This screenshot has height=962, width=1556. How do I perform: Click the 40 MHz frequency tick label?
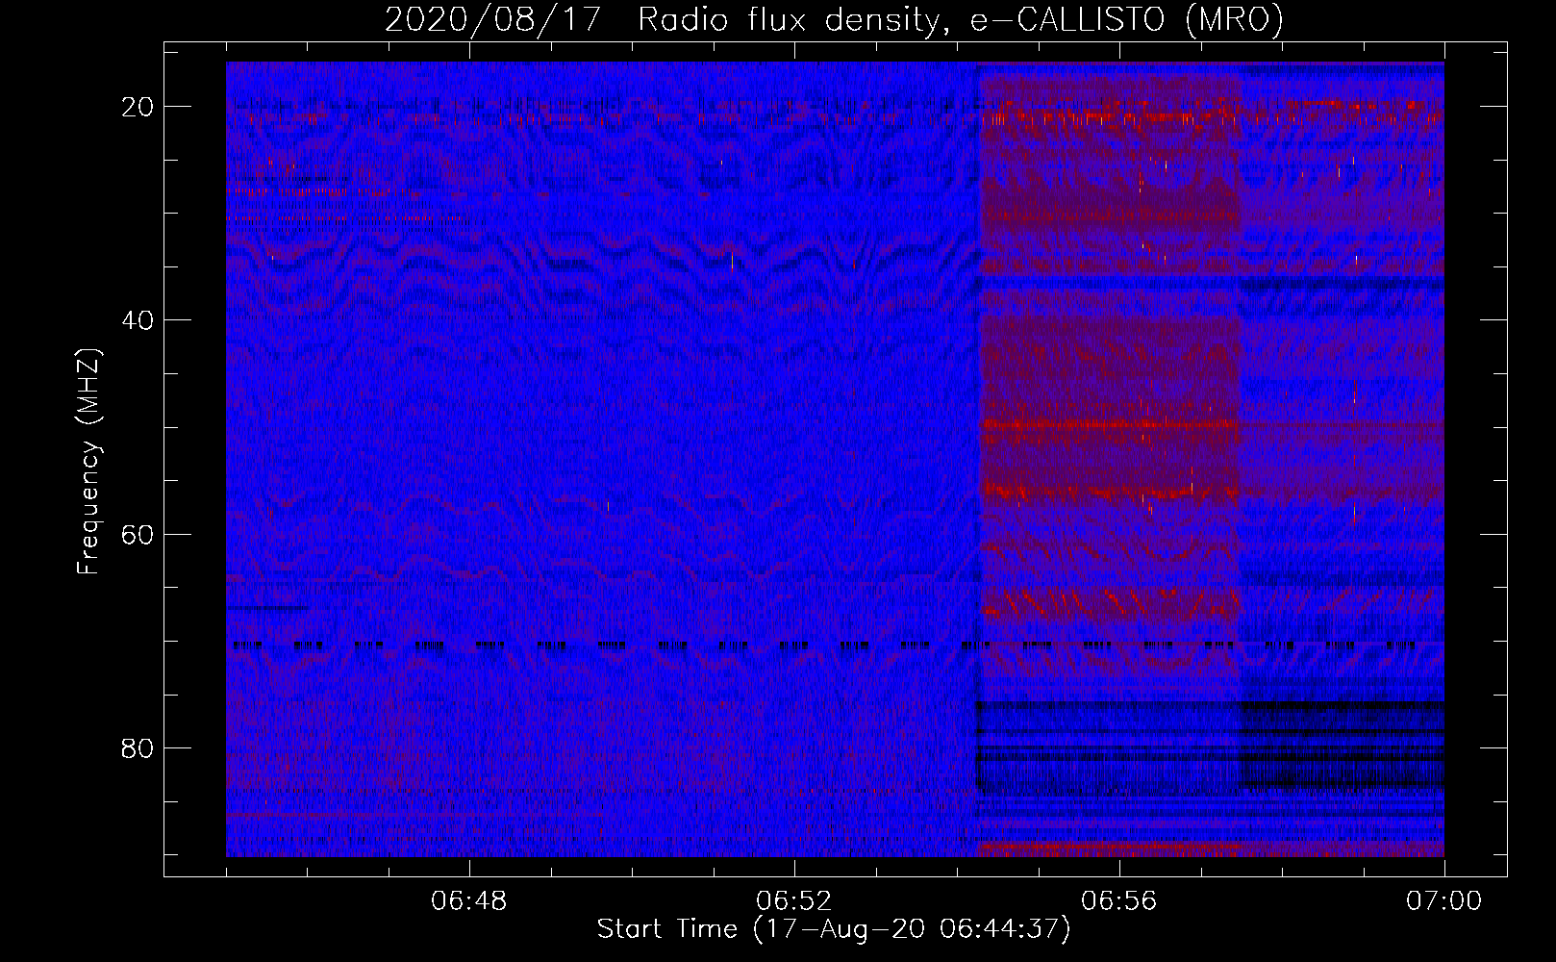(x=138, y=320)
